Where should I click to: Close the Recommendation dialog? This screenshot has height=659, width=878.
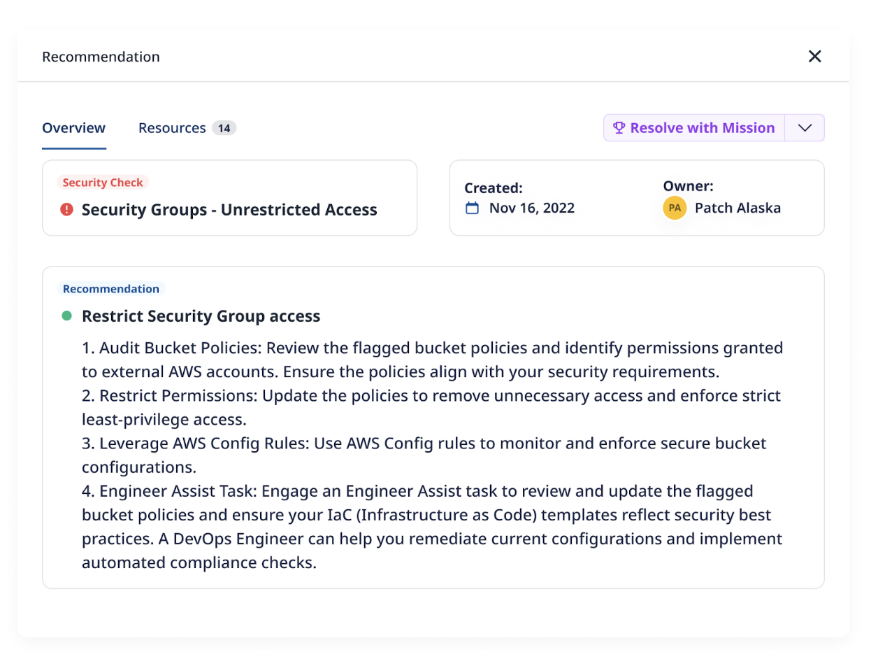(x=814, y=57)
